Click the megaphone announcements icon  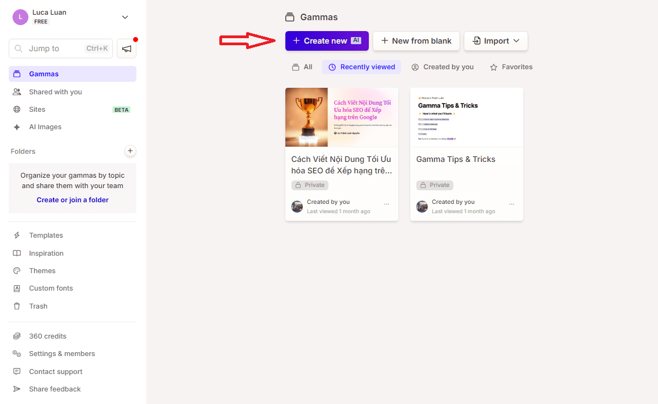point(127,49)
